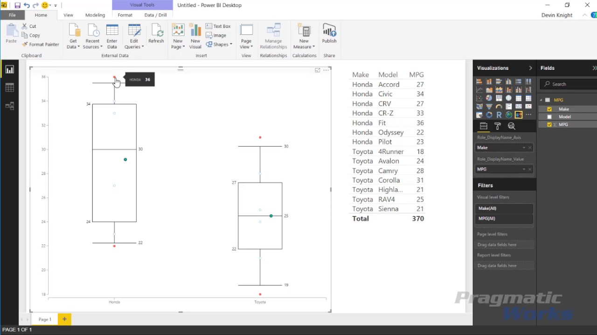The width and height of the screenshot is (597, 335).
Task: Open the Relationships view in the left sidebar
Action: 9,106
